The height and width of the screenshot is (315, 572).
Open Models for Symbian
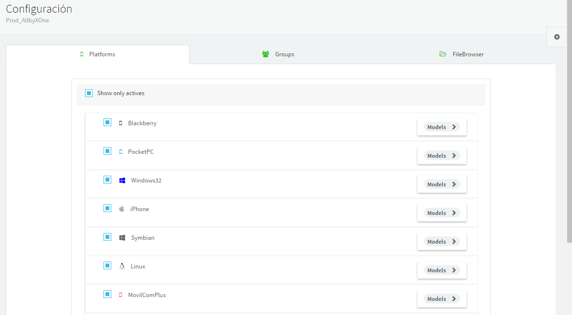click(442, 241)
